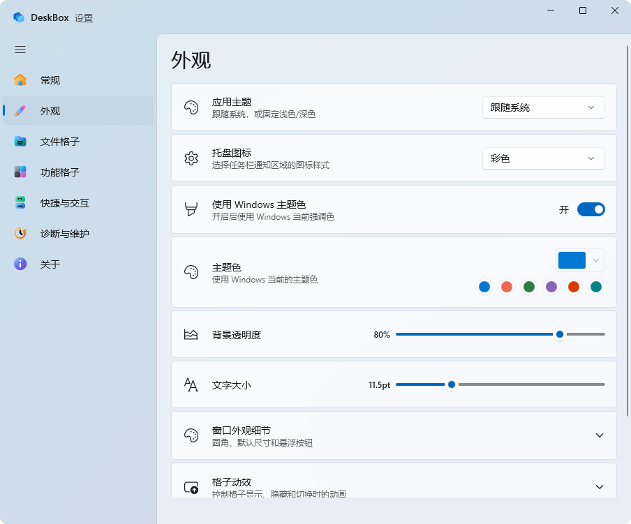Image resolution: width=631 pixels, height=524 pixels.
Task: Click description 选择任务栏通知区域的图标样式
Action: pos(271,165)
